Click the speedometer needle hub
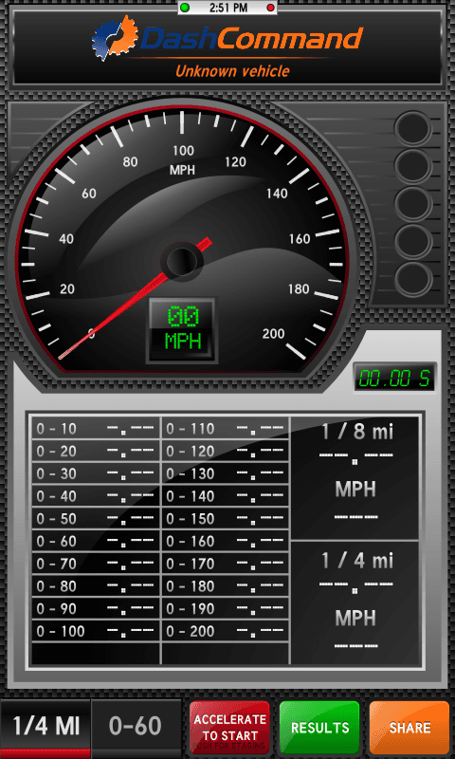This screenshot has height=759, width=455. (182, 261)
